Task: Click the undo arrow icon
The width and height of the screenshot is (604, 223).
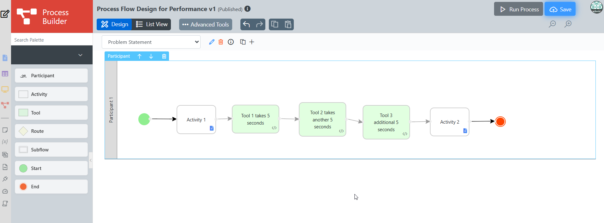Action: click(x=246, y=24)
